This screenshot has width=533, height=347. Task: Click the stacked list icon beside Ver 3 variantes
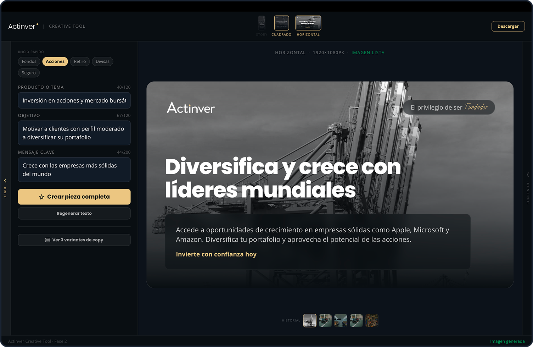(47, 240)
